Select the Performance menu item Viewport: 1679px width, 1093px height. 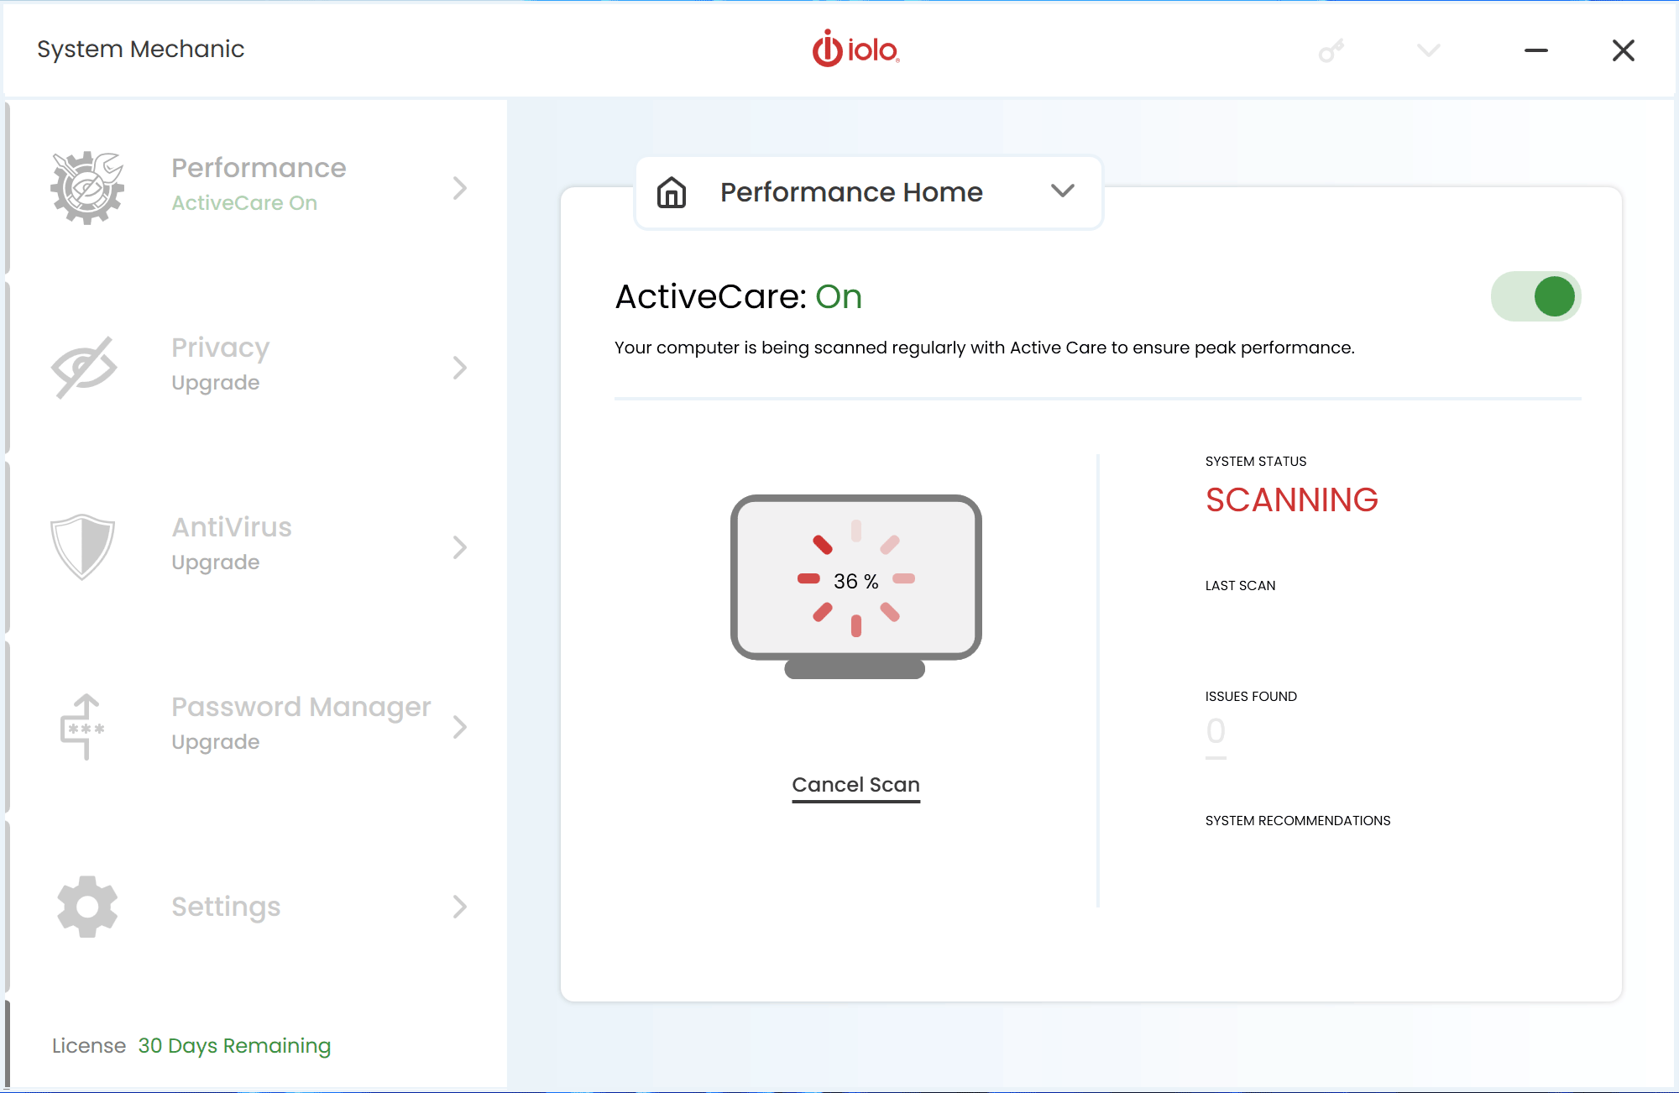[257, 184]
